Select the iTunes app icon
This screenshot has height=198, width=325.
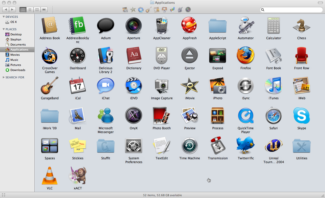[x=274, y=86]
